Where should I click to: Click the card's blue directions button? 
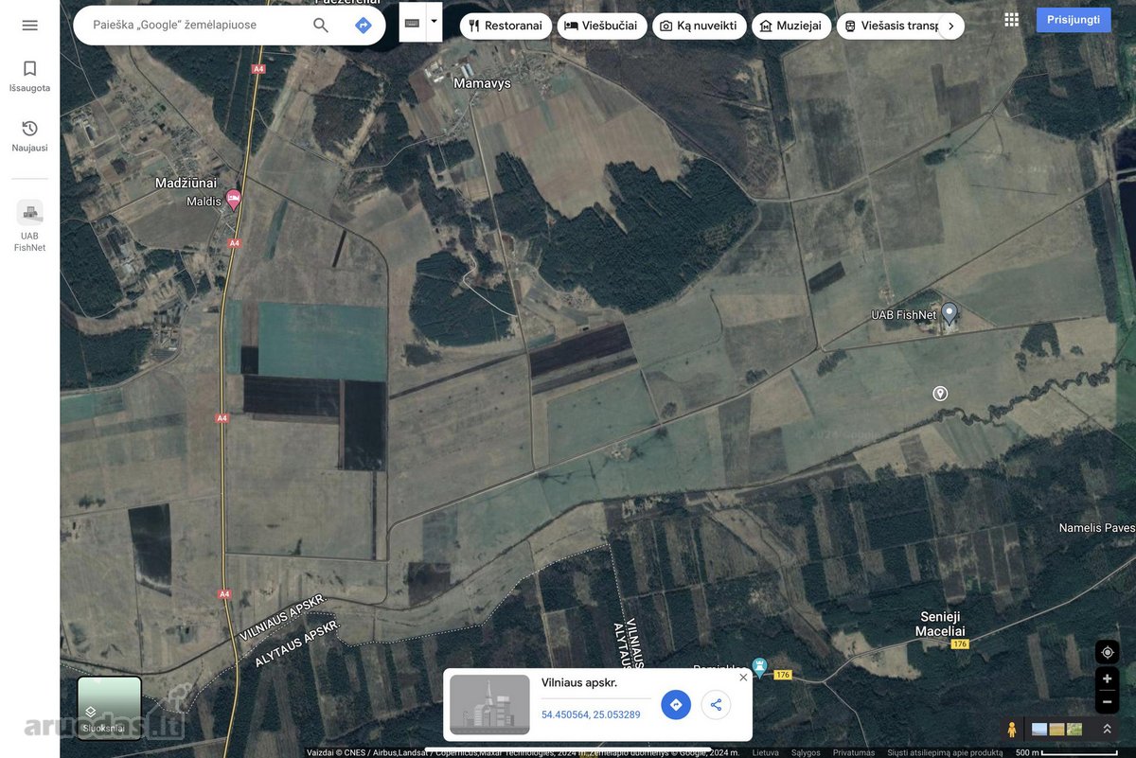pyautogui.click(x=676, y=705)
